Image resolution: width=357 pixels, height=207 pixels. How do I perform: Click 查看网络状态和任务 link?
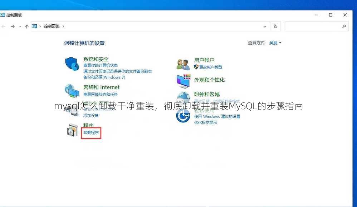[101, 94]
